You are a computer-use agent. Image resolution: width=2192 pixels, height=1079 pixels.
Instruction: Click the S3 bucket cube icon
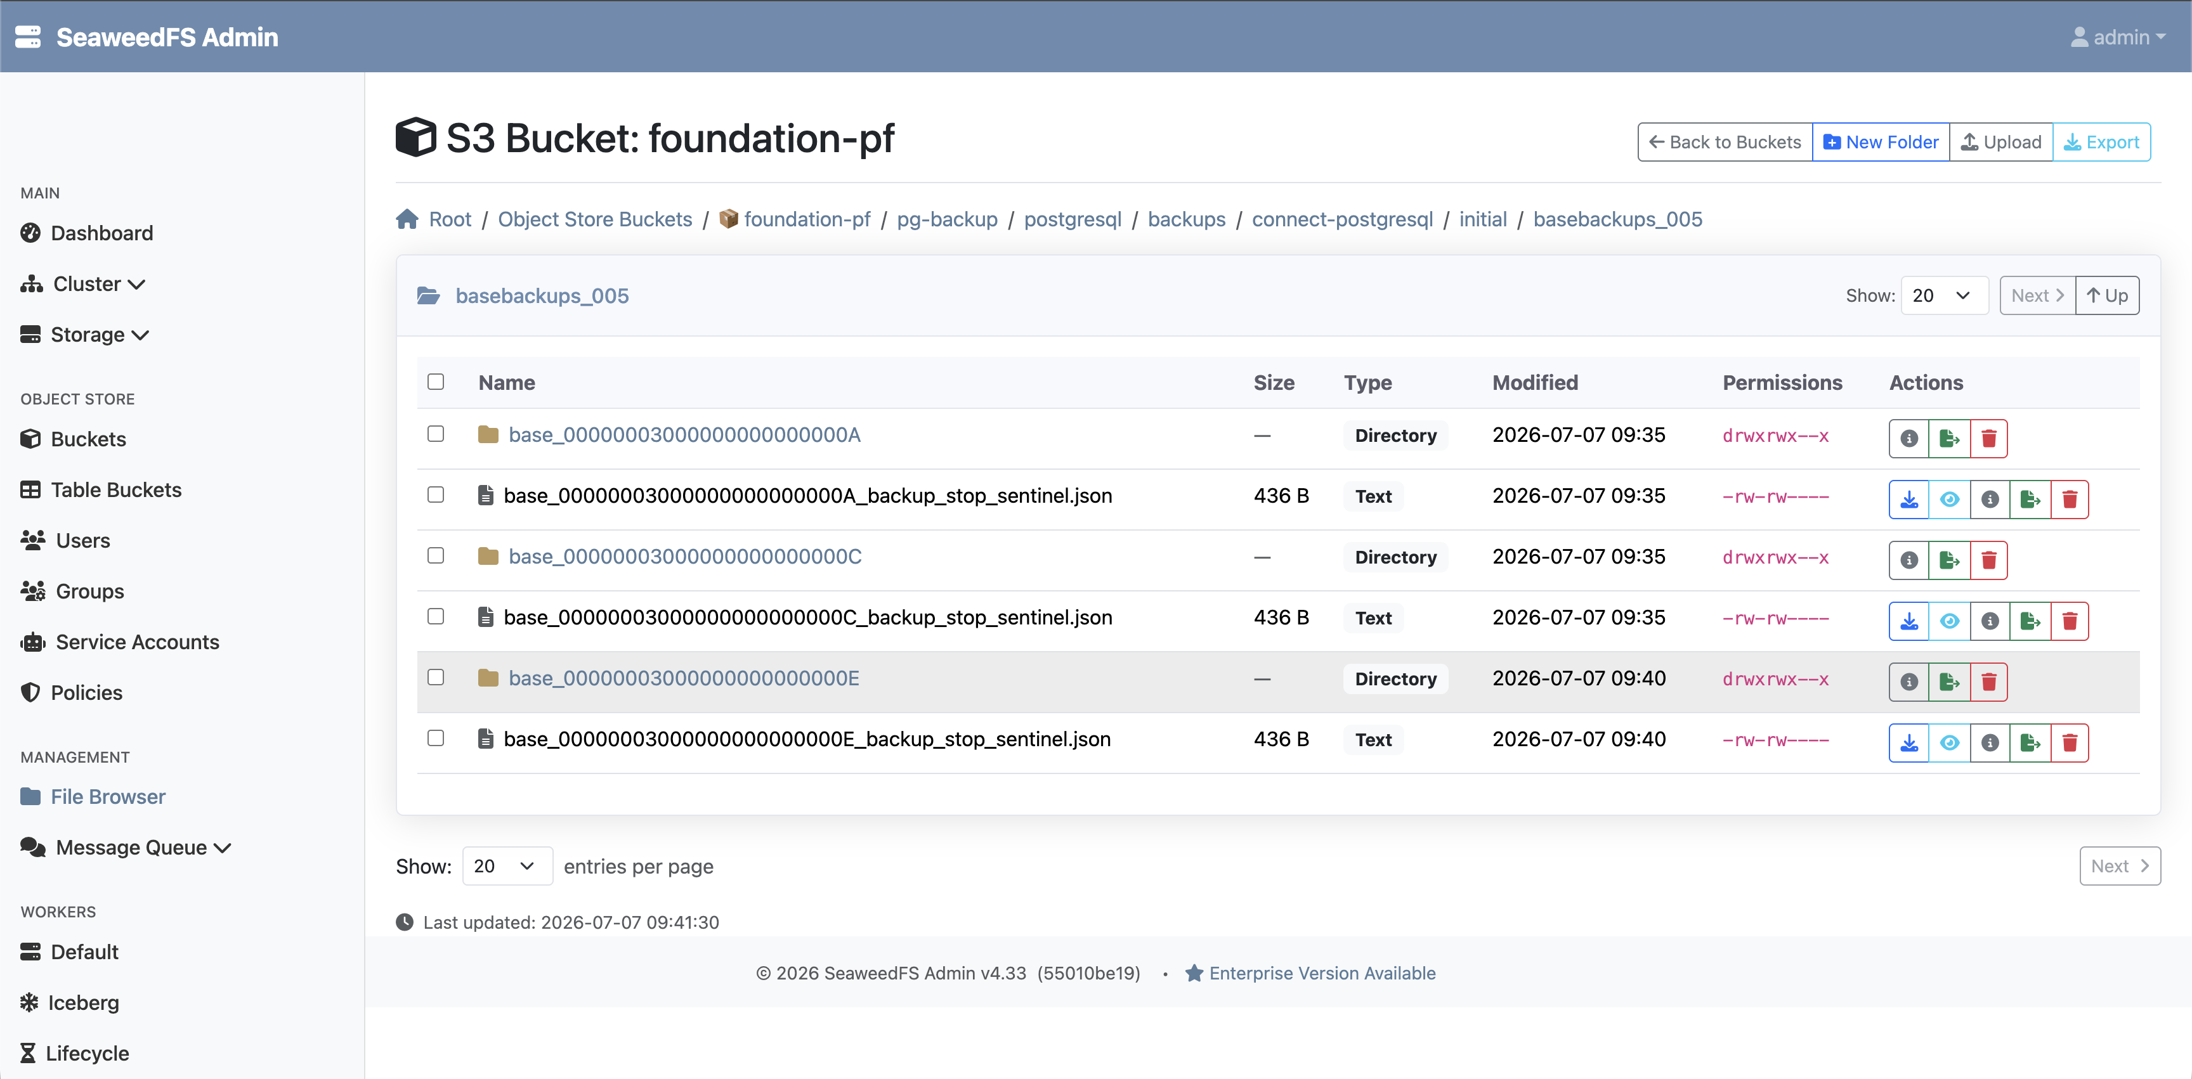[x=415, y=137]
